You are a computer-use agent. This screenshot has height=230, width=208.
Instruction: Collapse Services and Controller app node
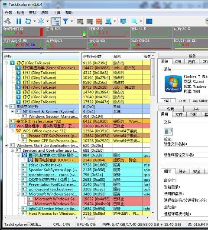pyautogui.click(x=13, y=150)
